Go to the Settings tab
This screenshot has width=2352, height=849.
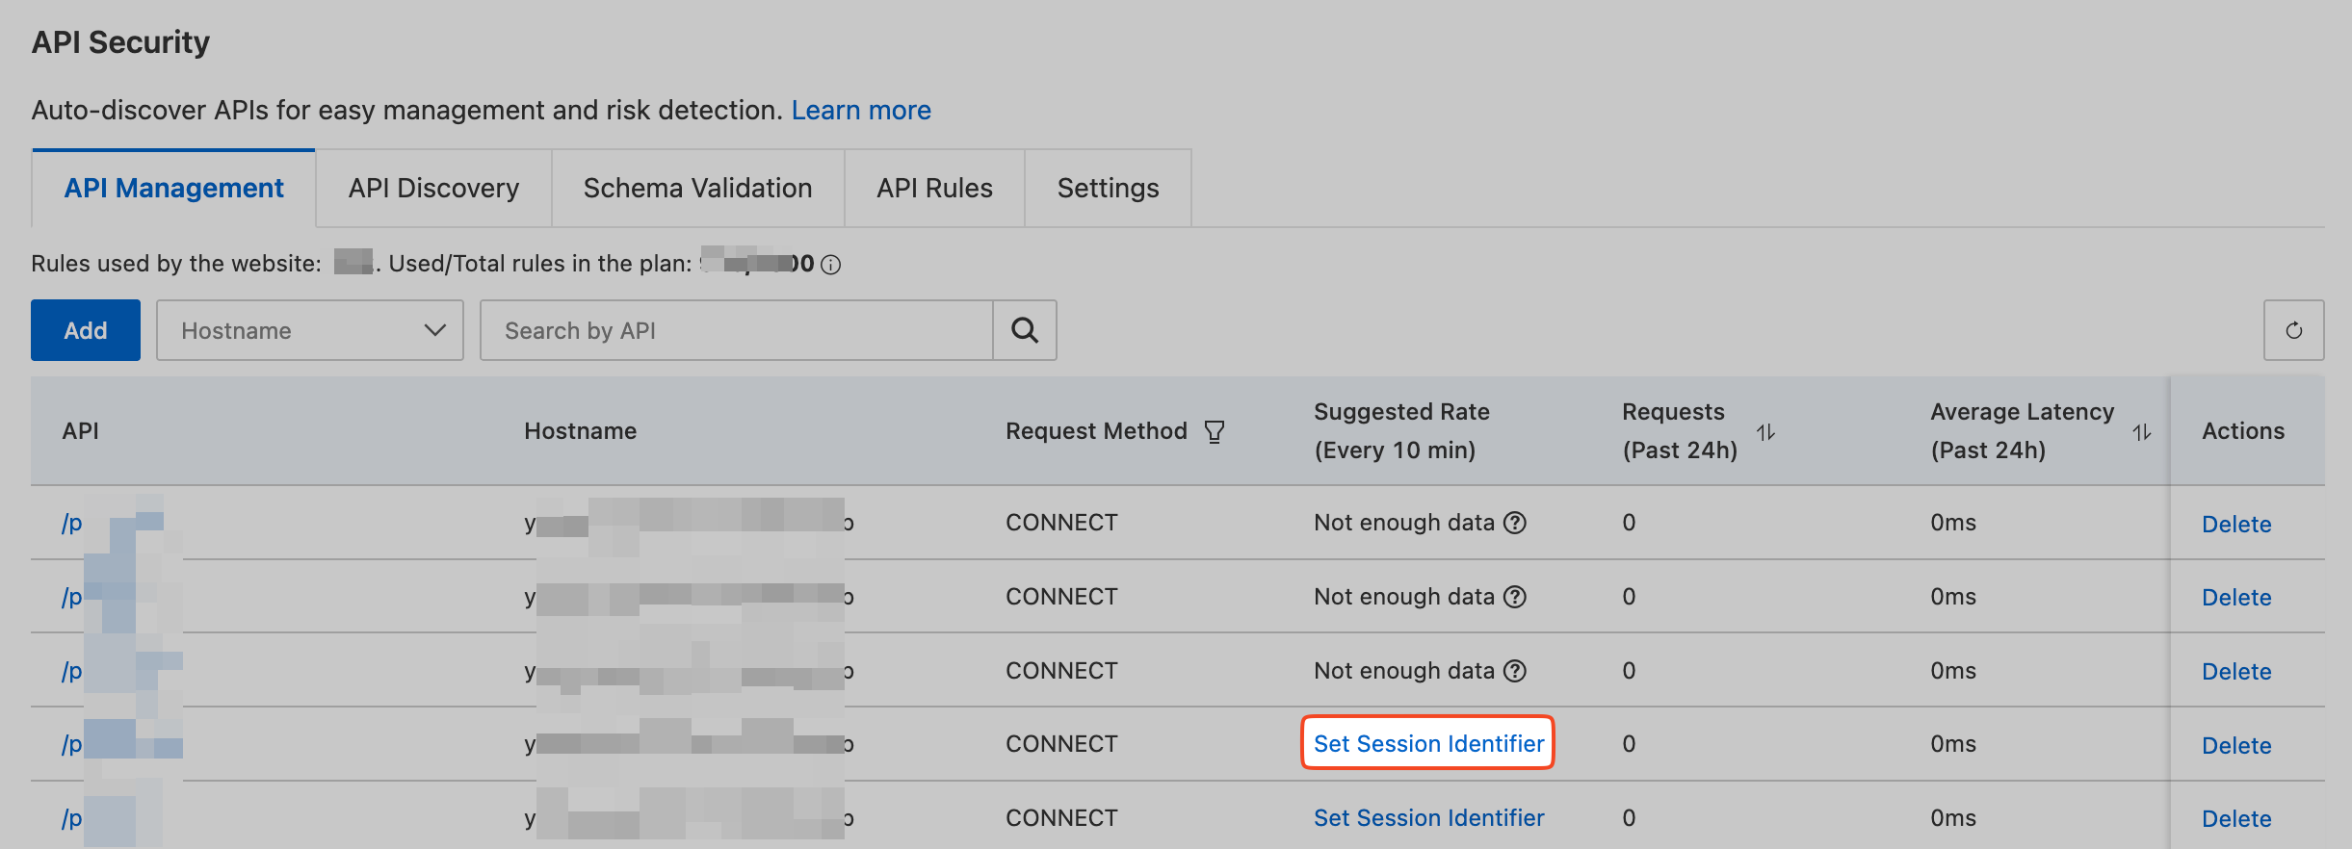(1108, 188)
